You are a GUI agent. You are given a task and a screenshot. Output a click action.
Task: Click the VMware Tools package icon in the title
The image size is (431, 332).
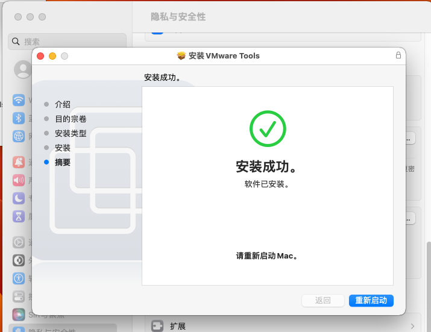181,56
